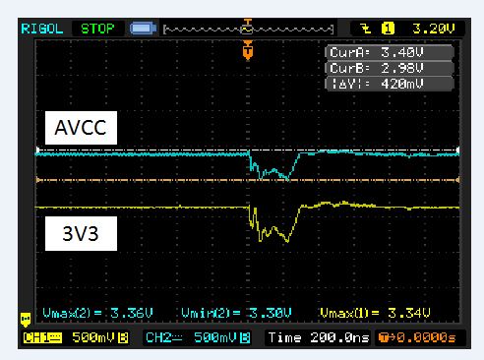Click the yellow channel ground marker icon
484x360 pixels.
point(26,319)
